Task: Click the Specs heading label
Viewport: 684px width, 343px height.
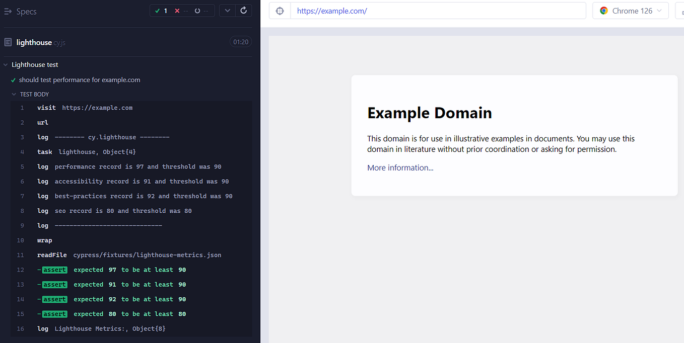Action: tap(27, 11)
